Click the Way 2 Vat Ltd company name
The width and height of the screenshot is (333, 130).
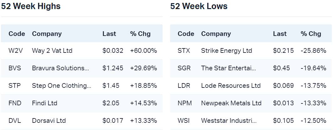click(x=52, y=51)
